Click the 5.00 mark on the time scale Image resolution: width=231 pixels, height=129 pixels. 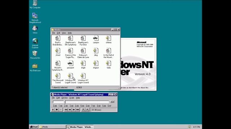coord(82,106)
